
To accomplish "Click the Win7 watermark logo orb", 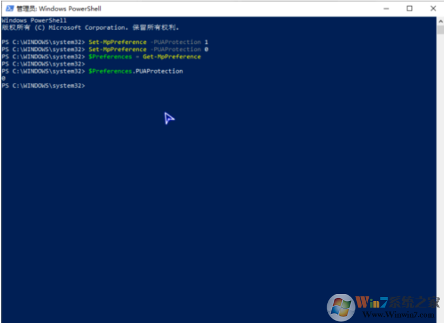I will (341, 308).
